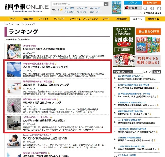
Task: Open article 業績好調!最高益更新率ランキング
Action: tap(42, 103)
